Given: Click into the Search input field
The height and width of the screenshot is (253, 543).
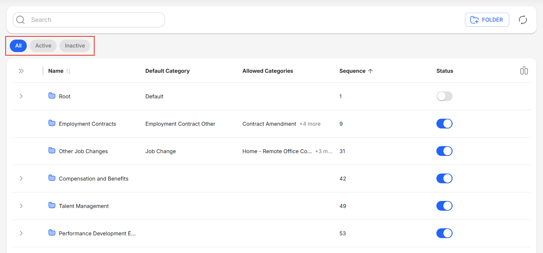Looking at the screenshot, I should [x=94, y=20].
